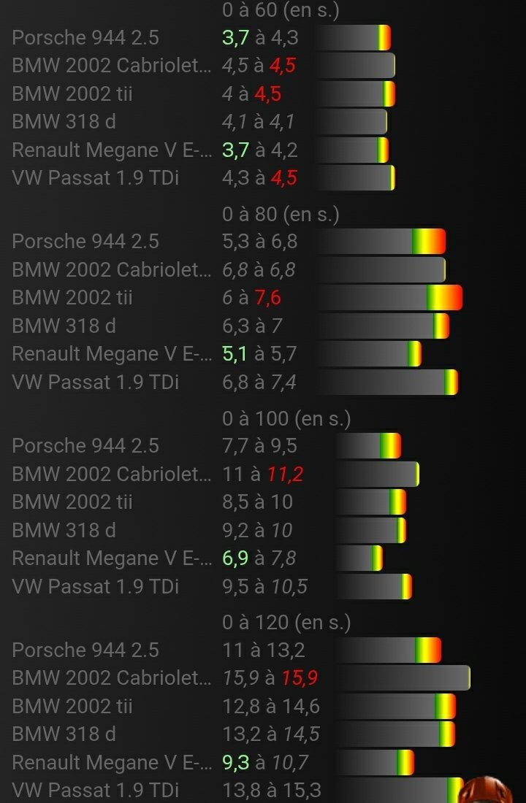Click the value "3,7 à 4,2"
The image size is (526, 803).
pos(260,150)
